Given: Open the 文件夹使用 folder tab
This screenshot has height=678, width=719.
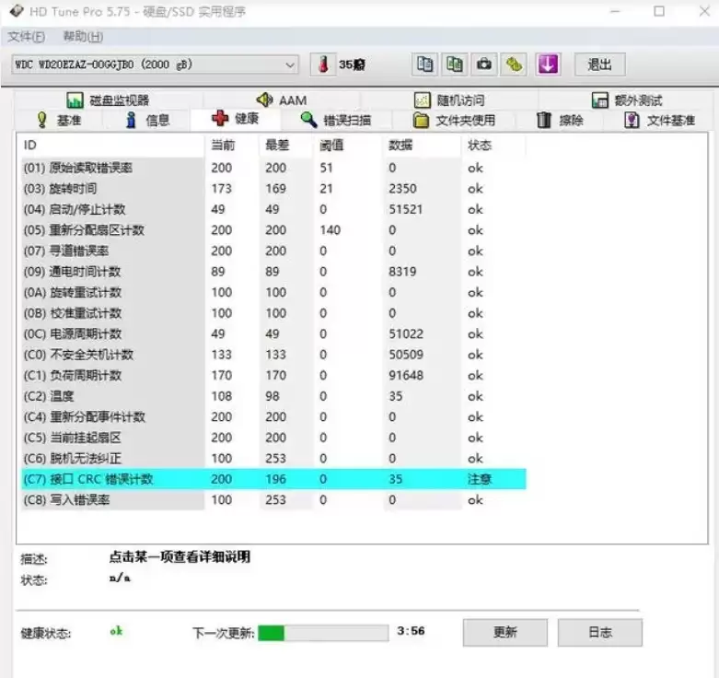Looking at the screenshot, I should click(x=454, y=120).
